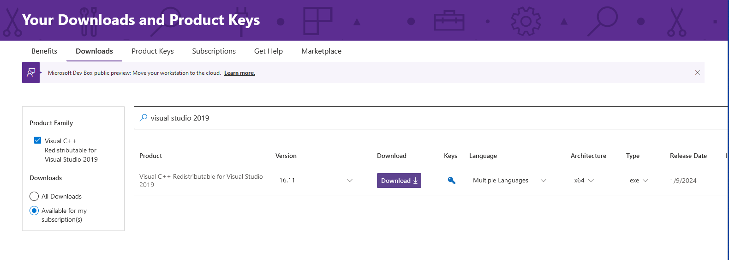This screenshot has height=260, width=729.
Task: Click the search field with visual studio 2019
Action: [431, 118]
